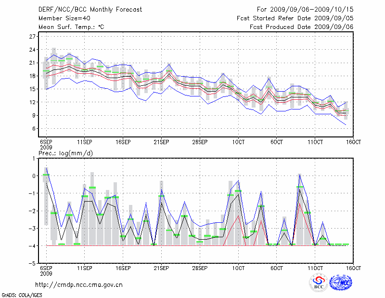Open the cmdp.ncc.cma.gov.cn URL
This screenshot has height=298, width=385.
79,284
